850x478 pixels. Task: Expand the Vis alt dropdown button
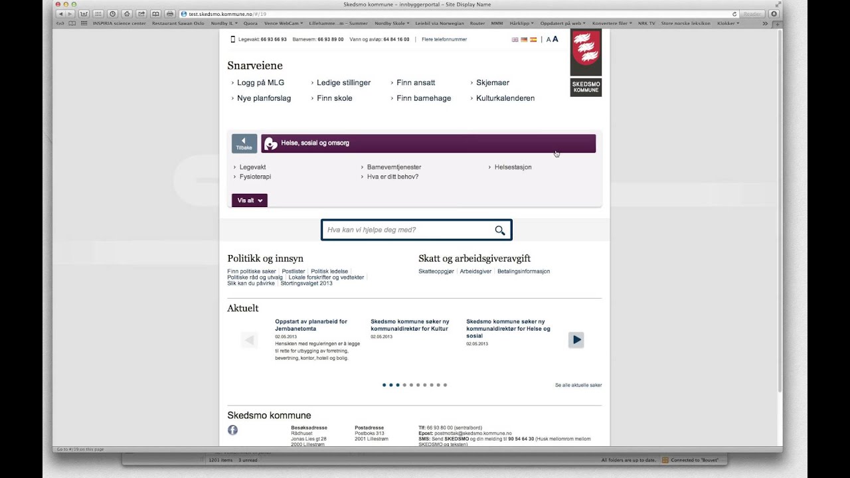(250, 200)
